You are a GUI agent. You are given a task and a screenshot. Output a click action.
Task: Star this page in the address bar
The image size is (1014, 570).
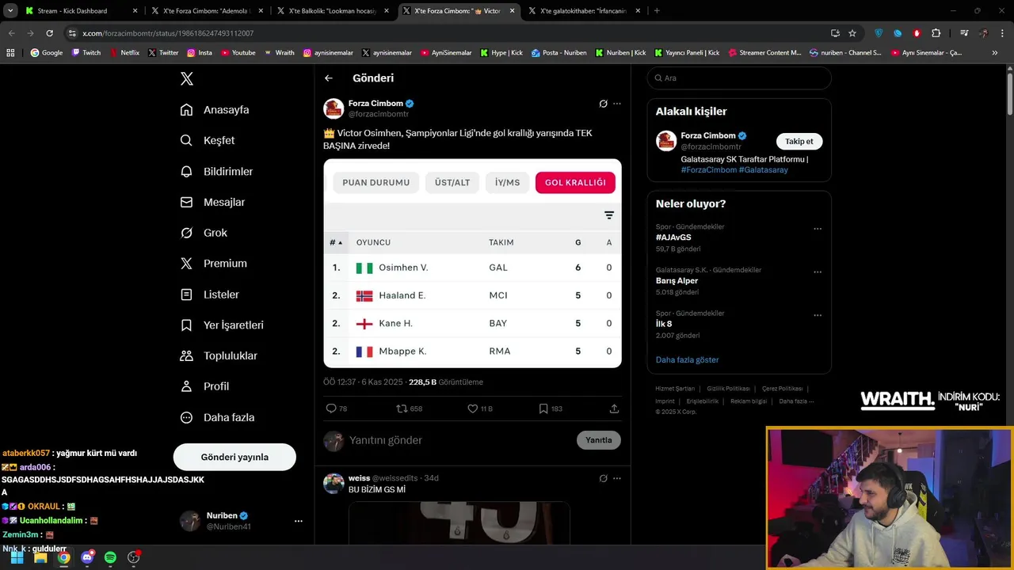[852, 33]
